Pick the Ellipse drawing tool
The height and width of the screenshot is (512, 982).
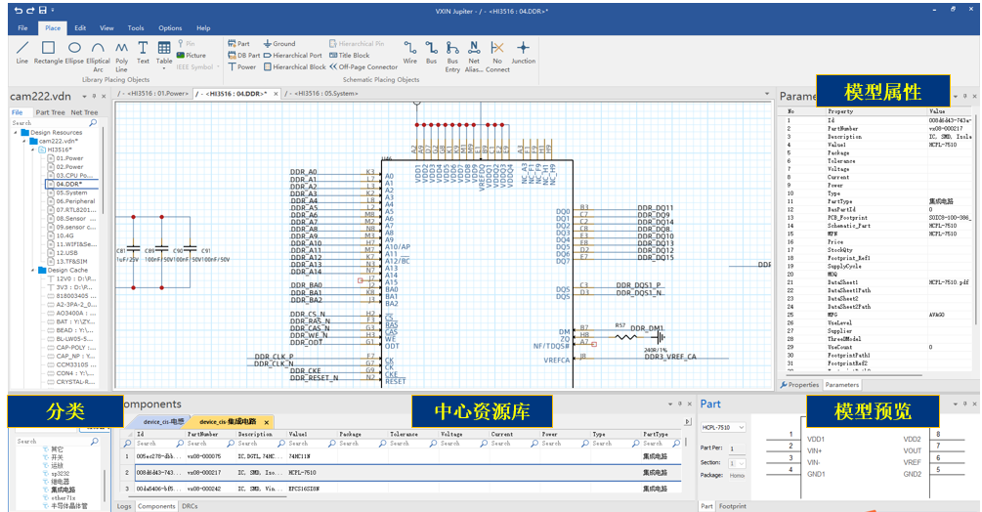point(74,53)
